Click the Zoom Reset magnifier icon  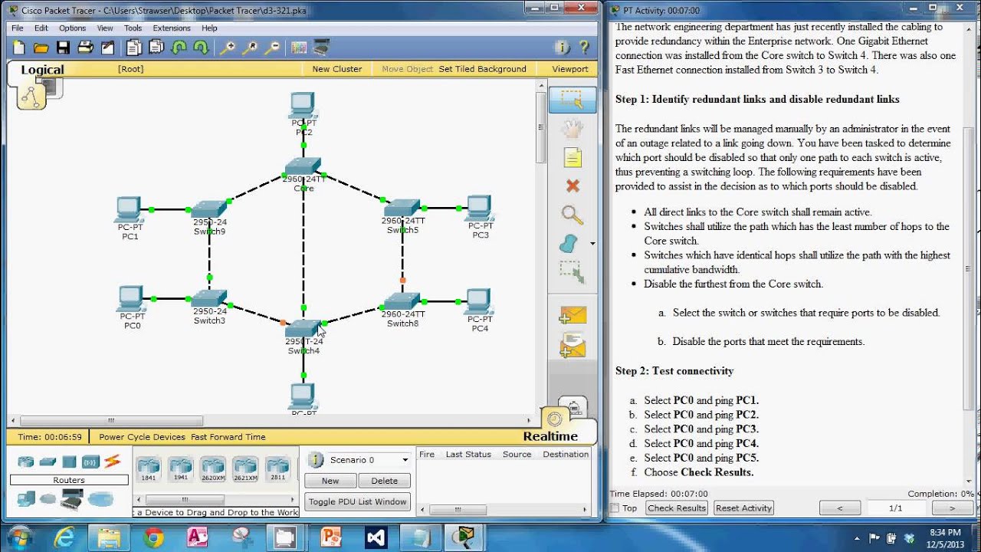point(250,48)
